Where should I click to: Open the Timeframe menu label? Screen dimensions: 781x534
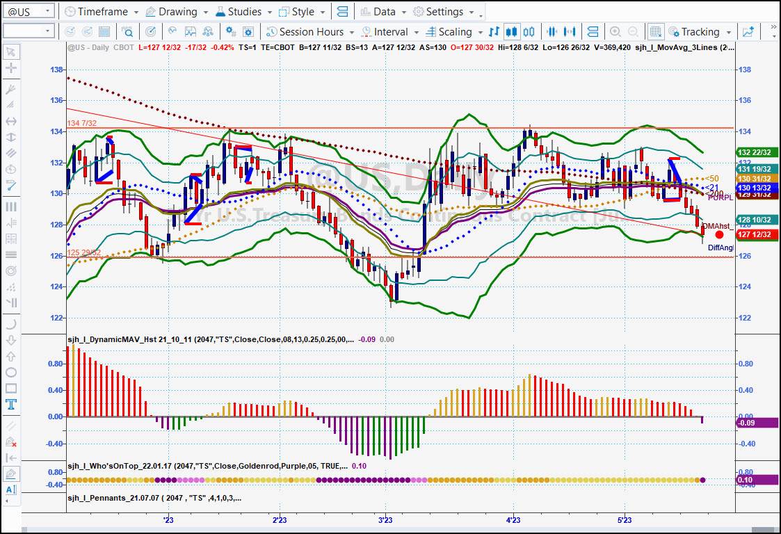click(x=103, y=11)
